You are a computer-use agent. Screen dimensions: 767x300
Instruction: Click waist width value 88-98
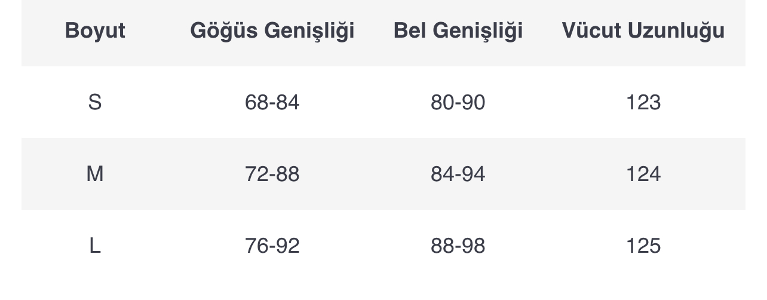458,246
